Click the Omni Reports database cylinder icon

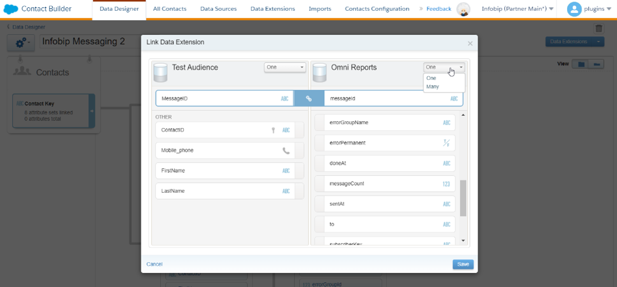point(320,72)
